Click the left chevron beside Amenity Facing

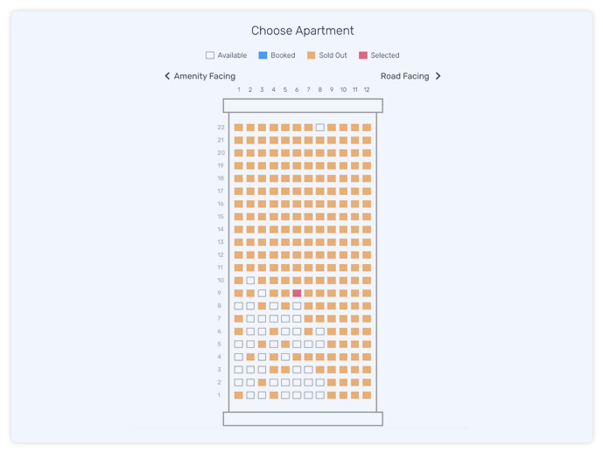167,76
